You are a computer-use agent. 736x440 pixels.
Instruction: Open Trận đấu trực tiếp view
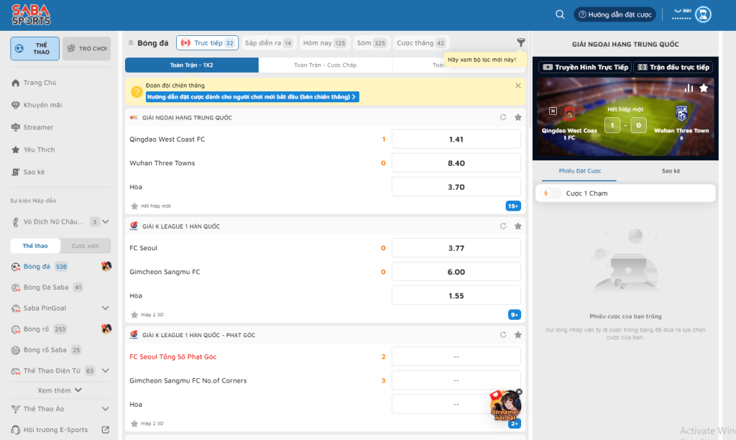coord(673,67)
